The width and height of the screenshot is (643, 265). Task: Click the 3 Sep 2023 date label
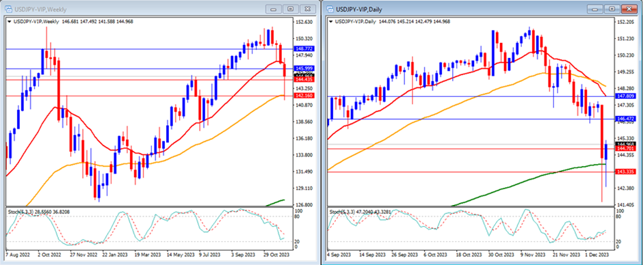click(x=244, y=254)
